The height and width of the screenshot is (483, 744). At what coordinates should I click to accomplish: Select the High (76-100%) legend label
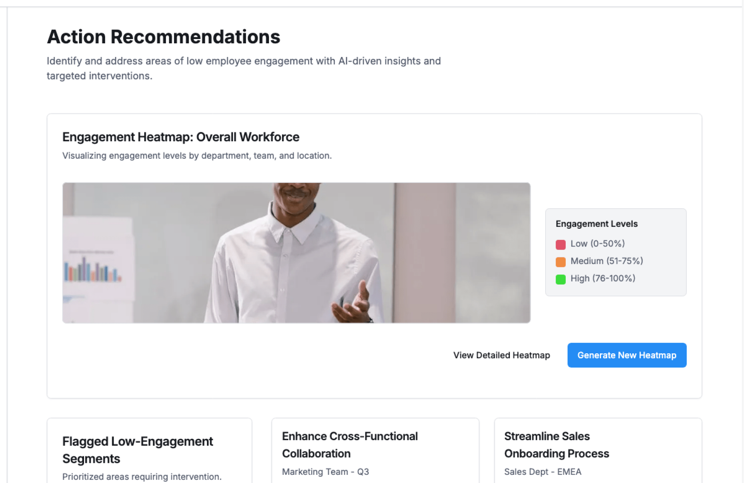(603, 278)
